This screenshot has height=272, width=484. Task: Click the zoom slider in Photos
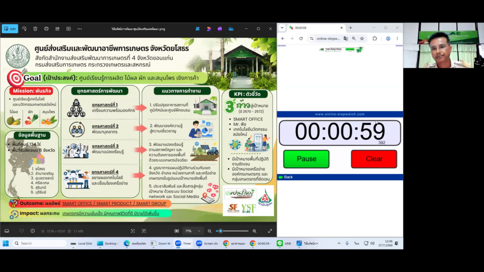coord(232,231)
